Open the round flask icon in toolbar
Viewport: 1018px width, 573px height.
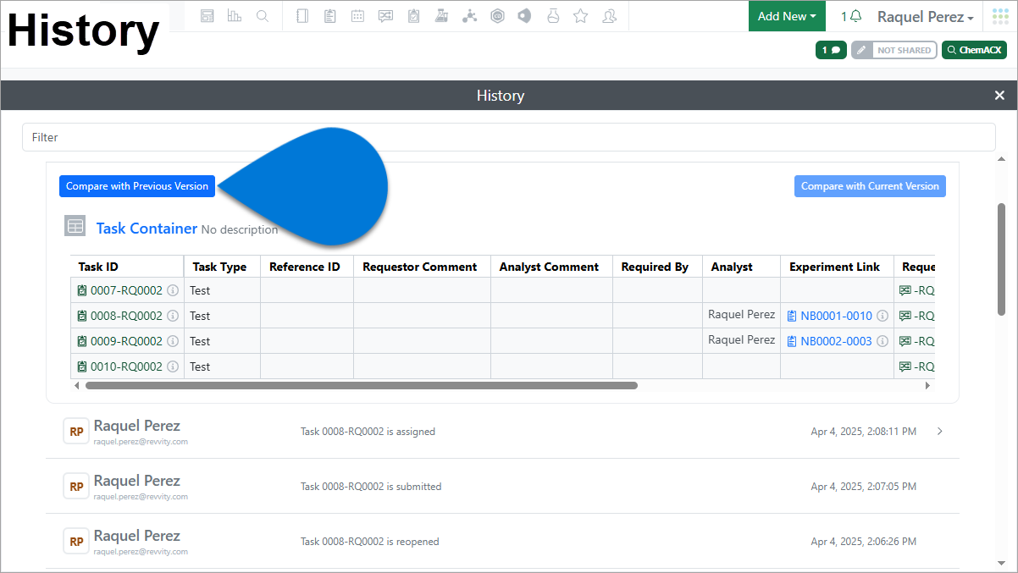tap(553, 16)
